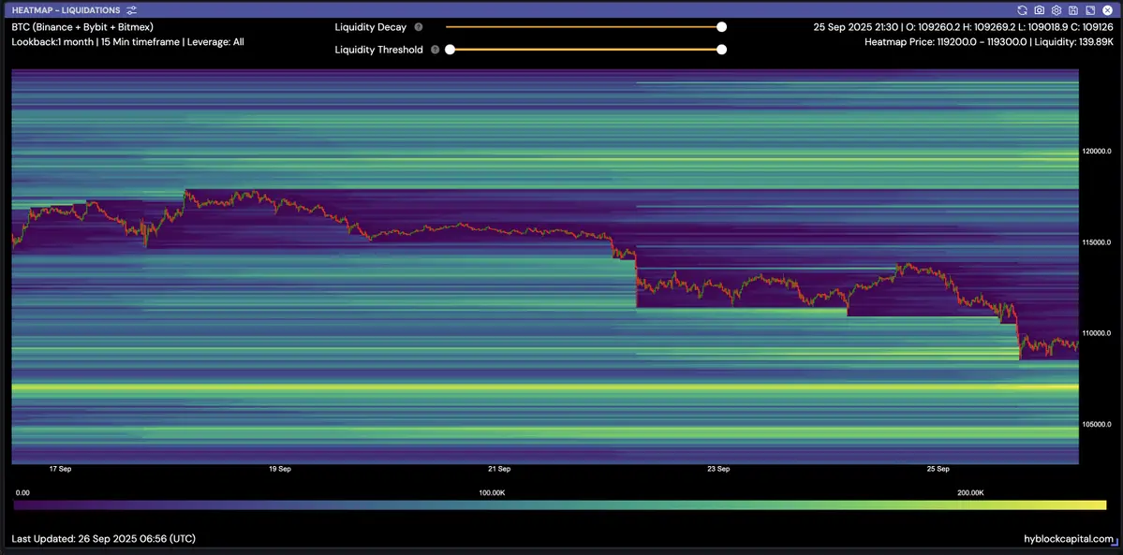Click the Liquidity Threshold right slider handle
Screen dimensions: 1123x555
coord(721,50)
